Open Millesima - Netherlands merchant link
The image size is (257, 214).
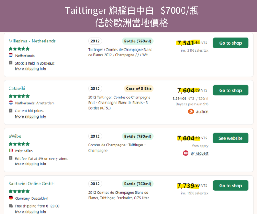pyautogui.click(x=32, y=41)
